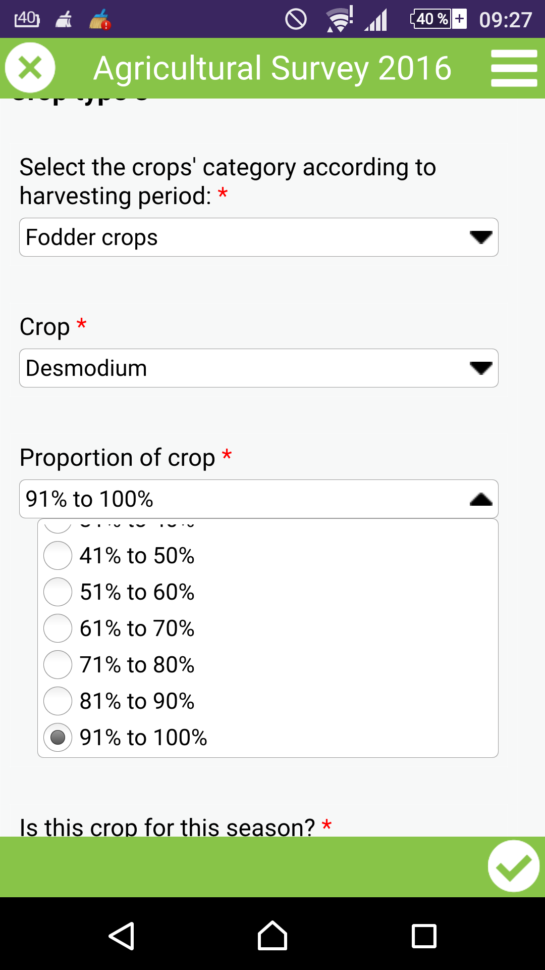Tap the clock showing 09:27
Viewport: 545px width, 970px height.
pyautogui.click(x=505, y=20)
